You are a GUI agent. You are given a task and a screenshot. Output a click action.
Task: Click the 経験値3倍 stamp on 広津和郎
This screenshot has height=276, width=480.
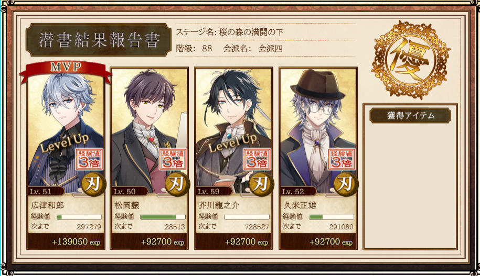89,159
